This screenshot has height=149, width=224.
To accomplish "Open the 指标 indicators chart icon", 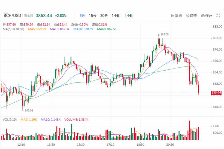I will pyautogui.click(x=173, y=16).
